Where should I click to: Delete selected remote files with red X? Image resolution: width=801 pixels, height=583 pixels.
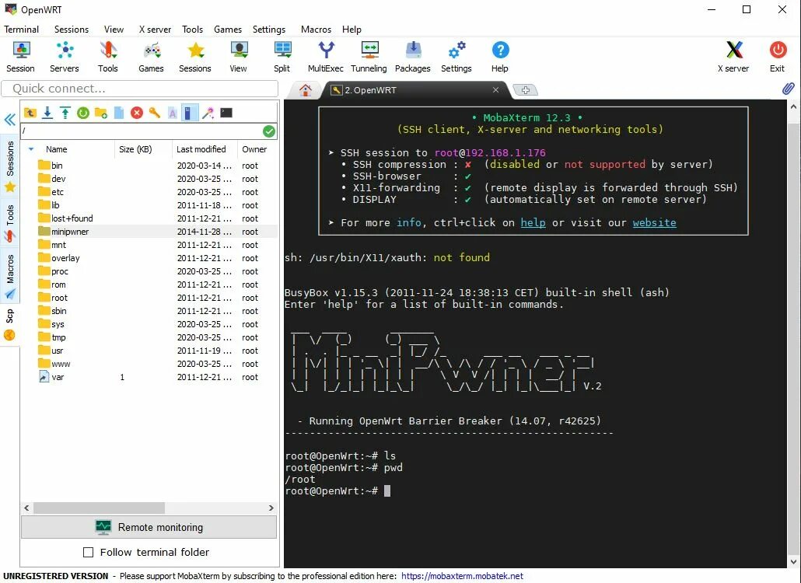point(137,113)
